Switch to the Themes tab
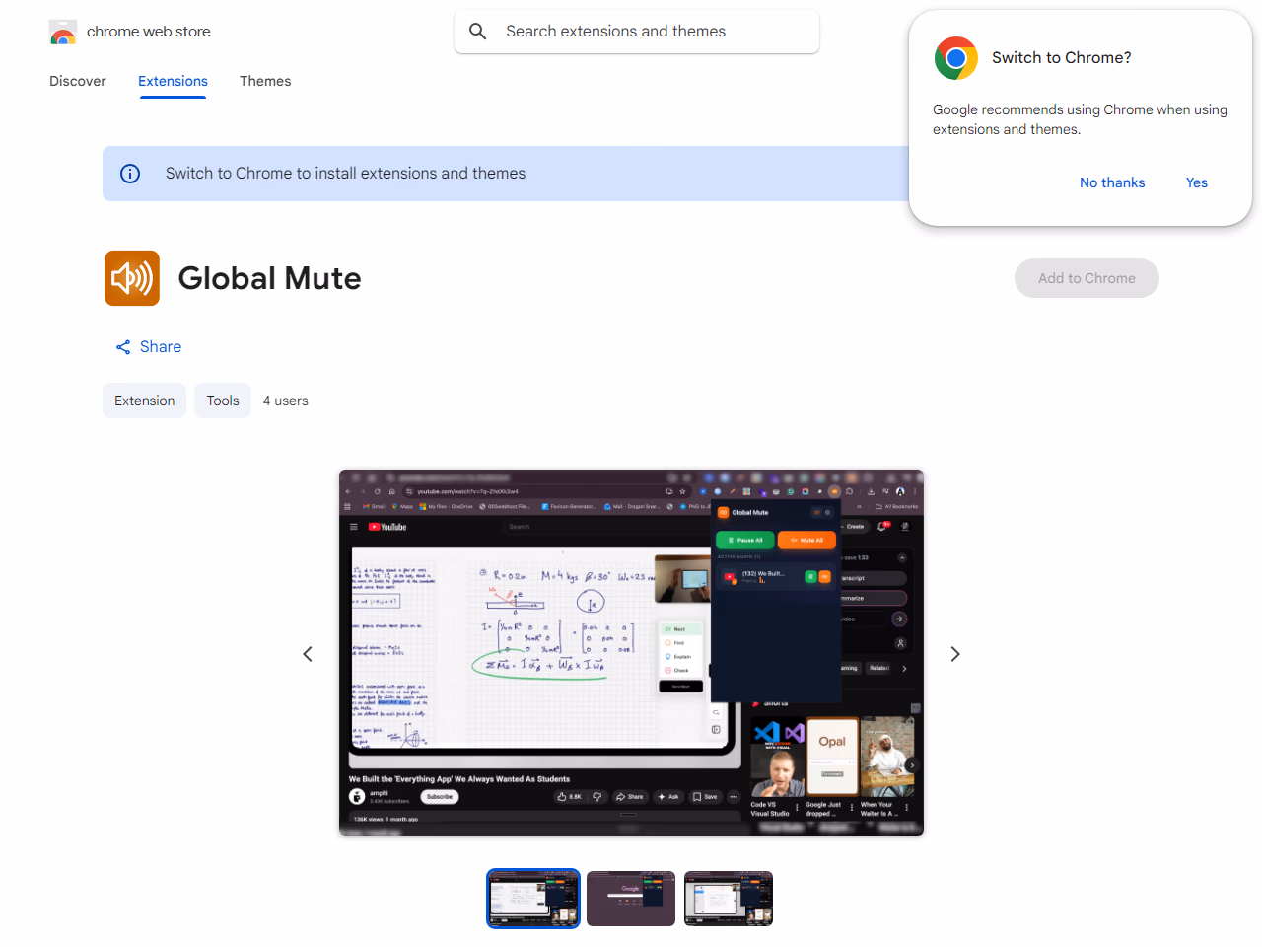 [x=265, y=81]
